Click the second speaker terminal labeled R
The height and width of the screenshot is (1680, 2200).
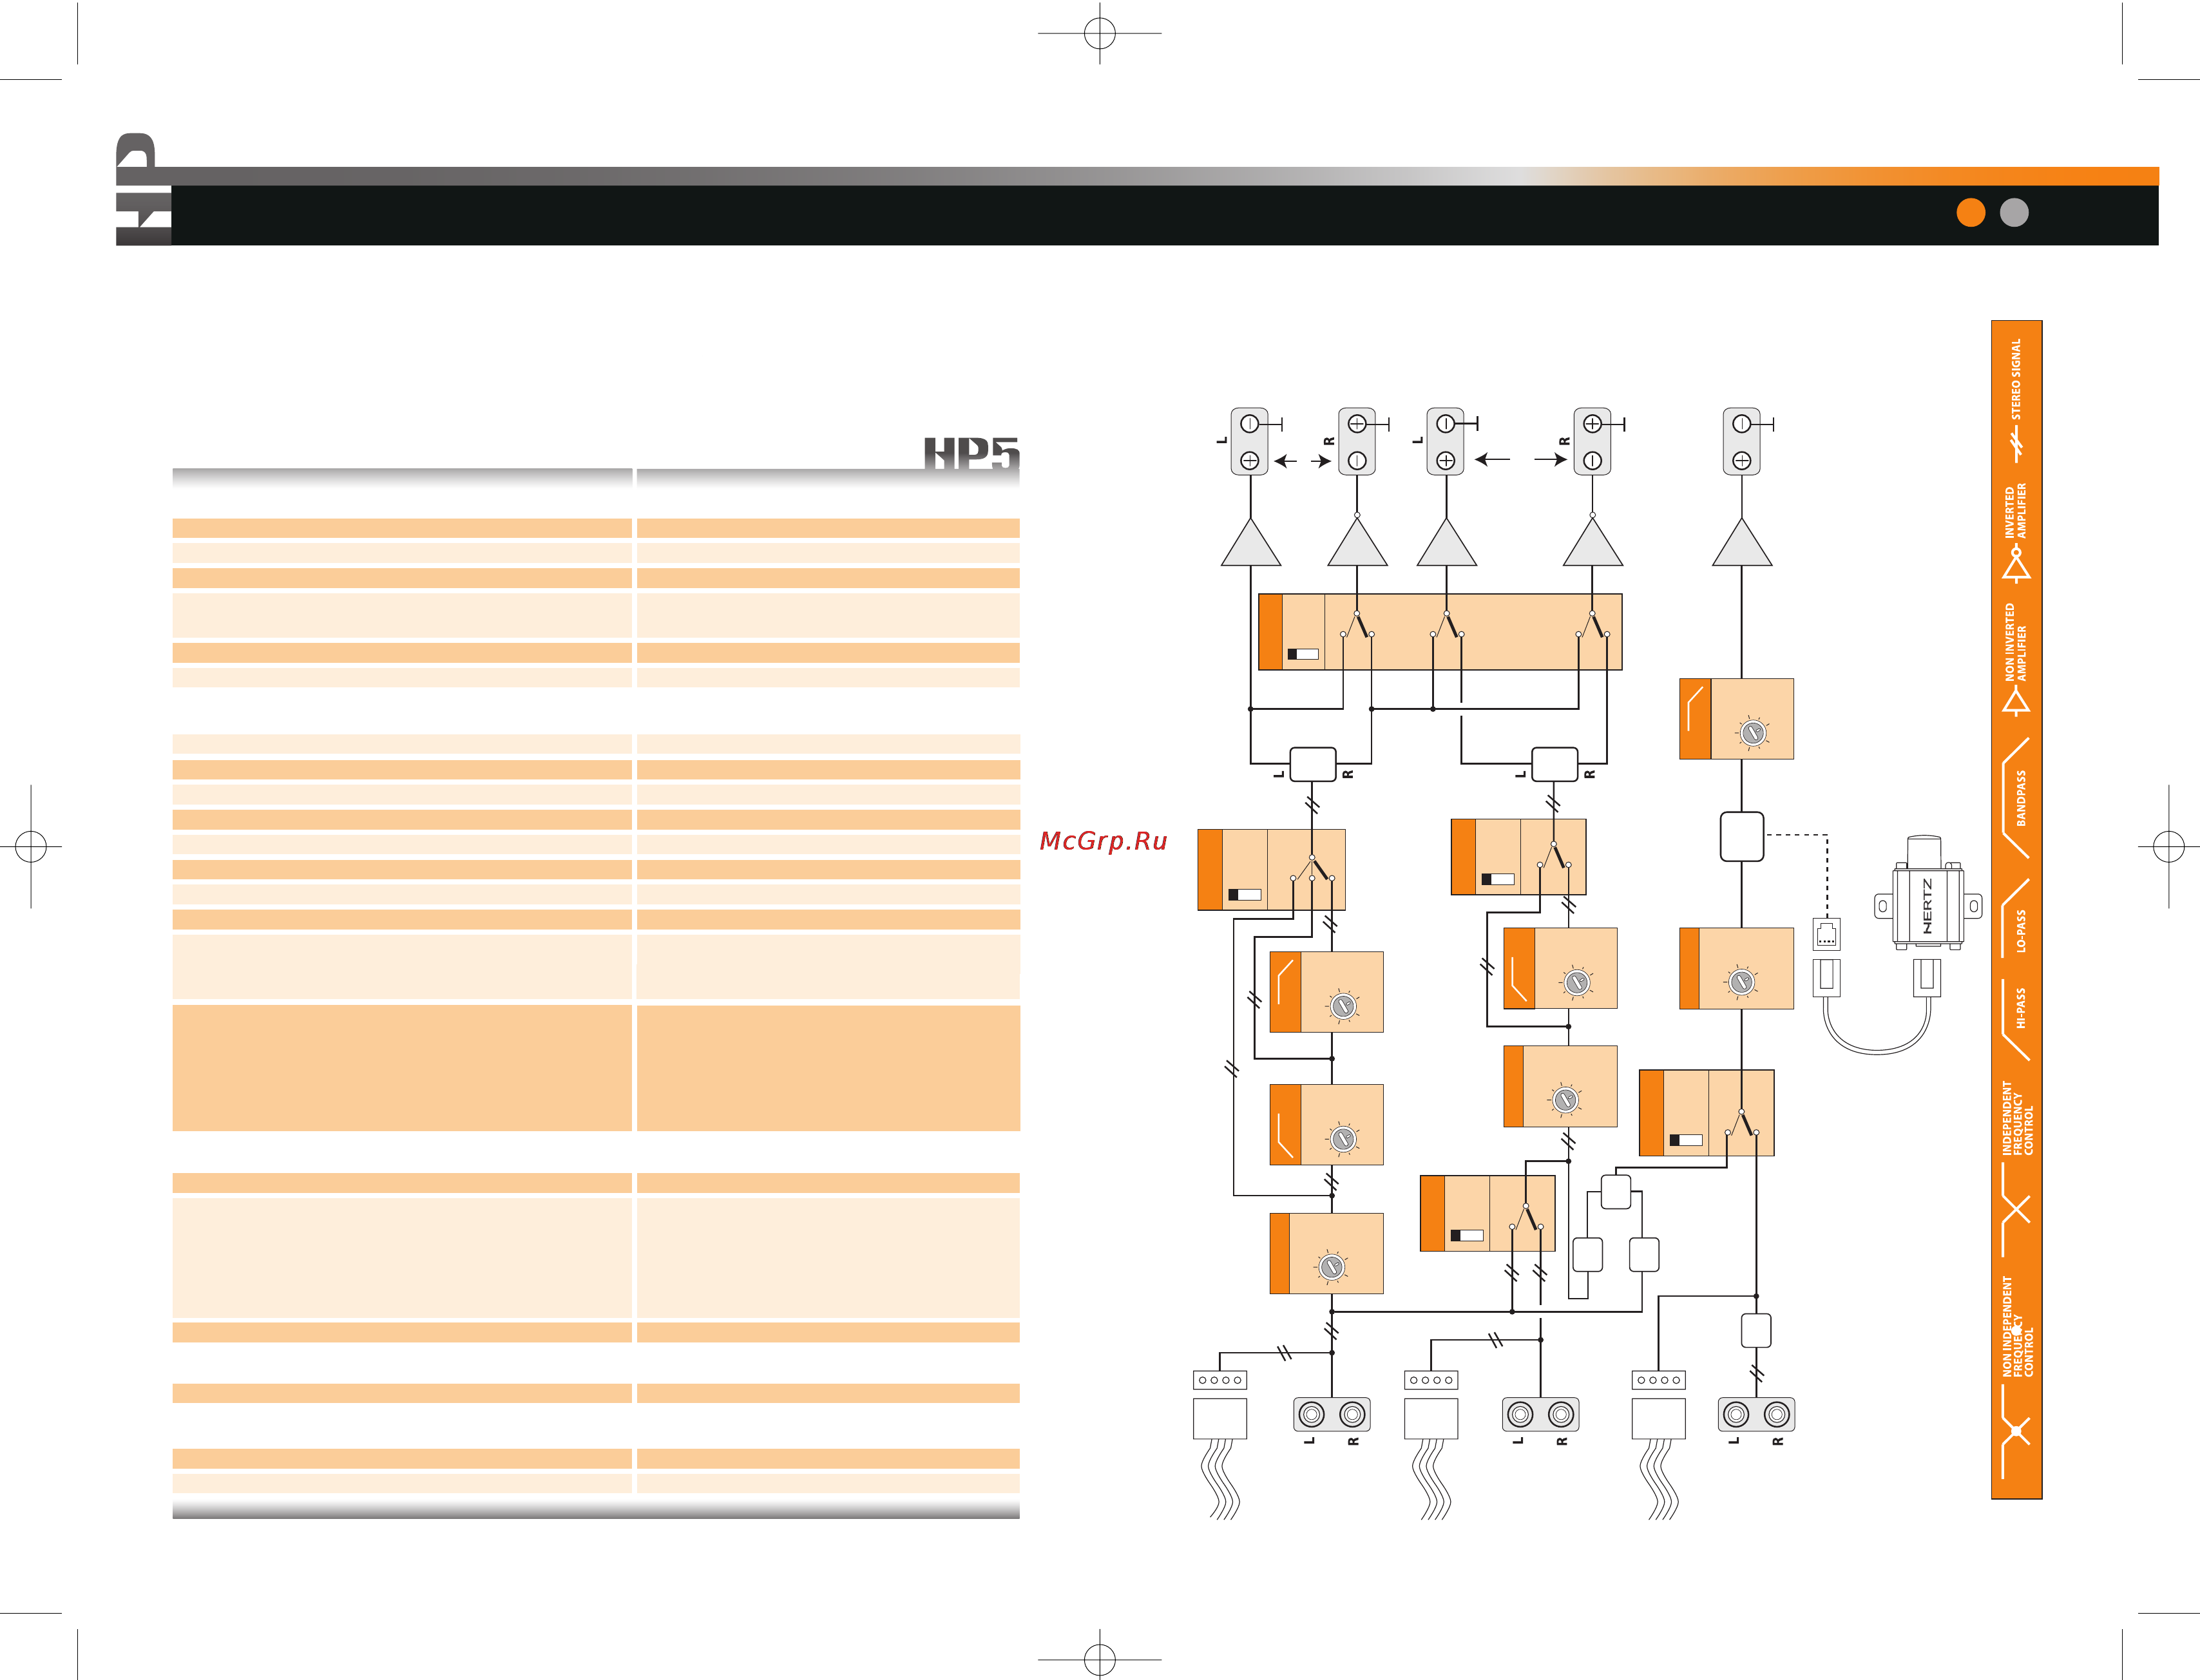click(x=1357, y=441)
